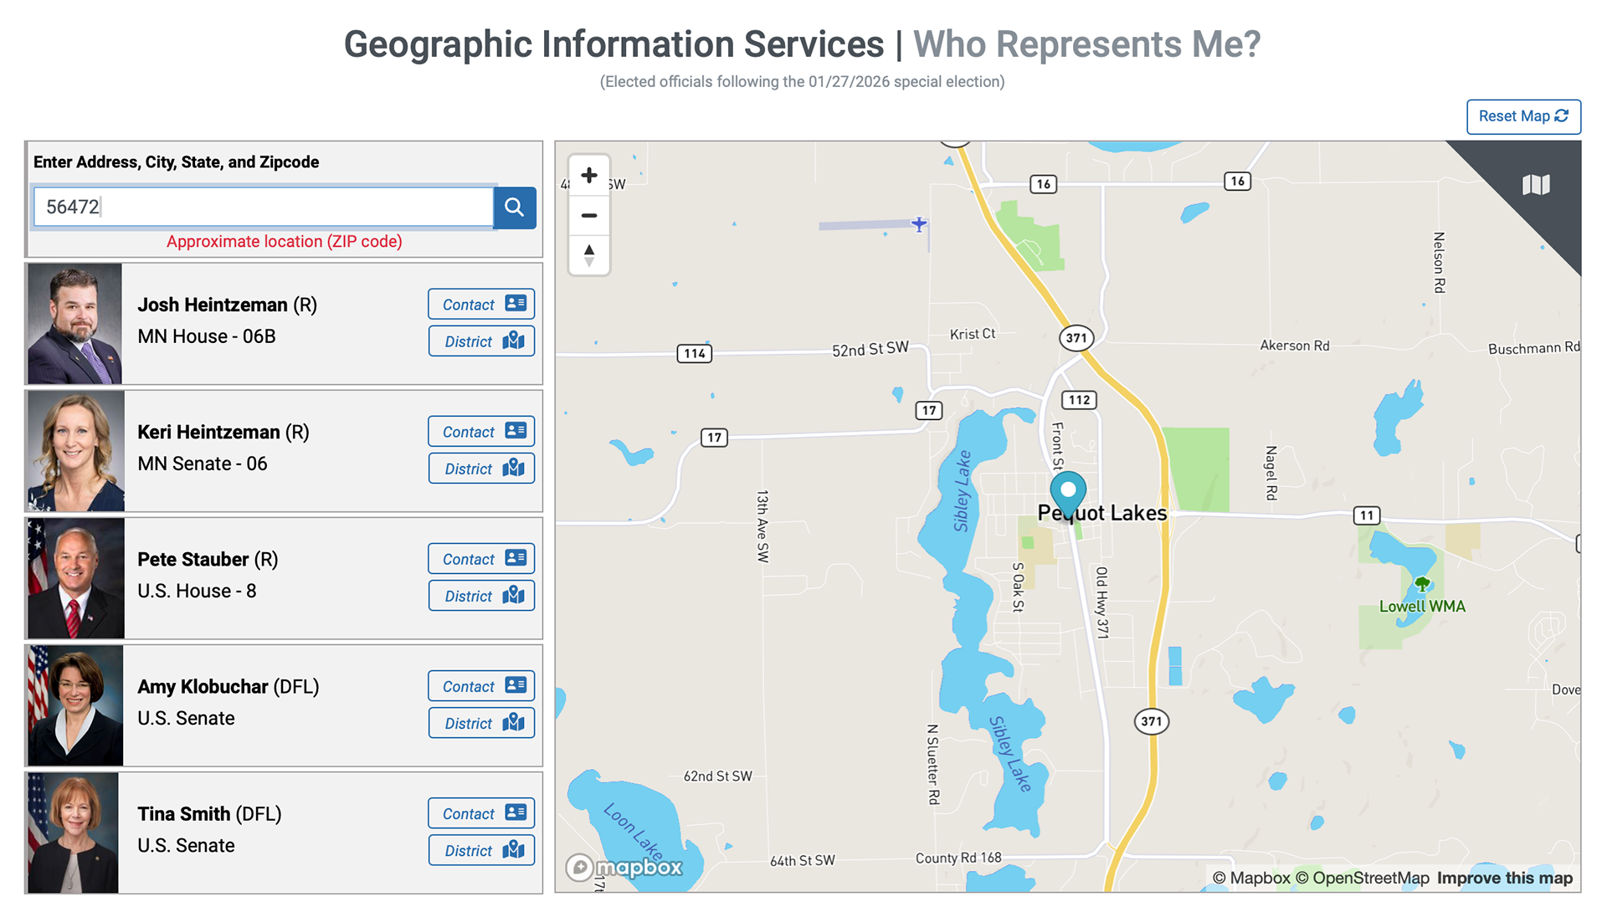Show Pete Stauber's District boundary
1607x902 pixels.
click(x=481, y=596)
